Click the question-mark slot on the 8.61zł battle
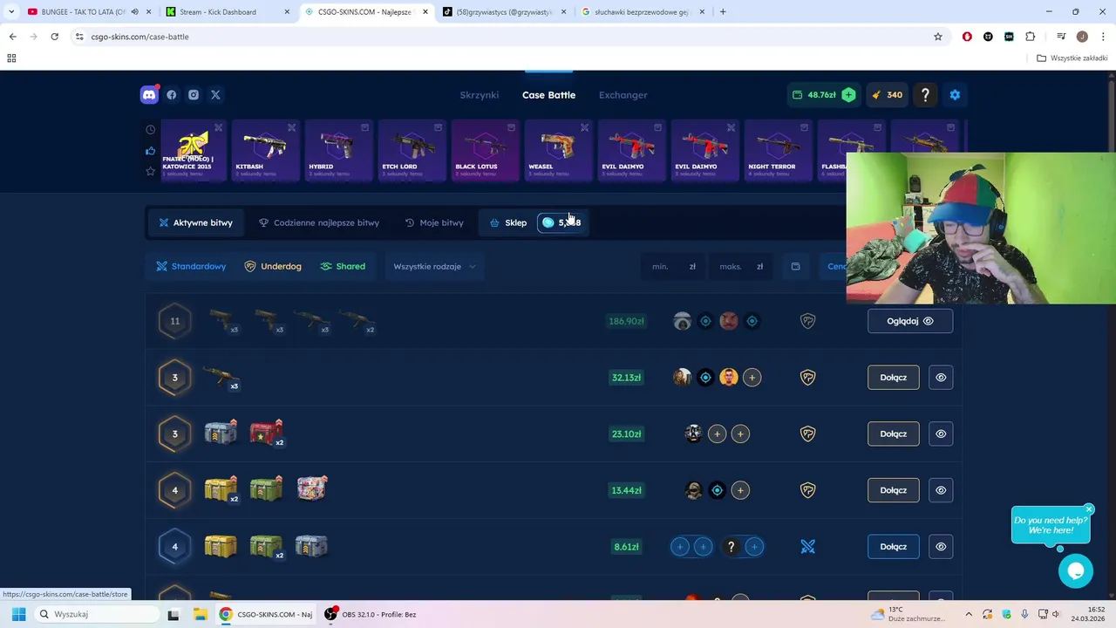The height and width of the screenshot is (628, 1116). (731, 547)
